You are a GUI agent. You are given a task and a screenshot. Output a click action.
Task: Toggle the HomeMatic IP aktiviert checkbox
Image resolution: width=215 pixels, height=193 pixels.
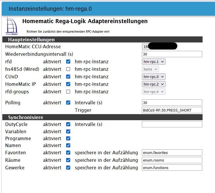tap(68, 84)
